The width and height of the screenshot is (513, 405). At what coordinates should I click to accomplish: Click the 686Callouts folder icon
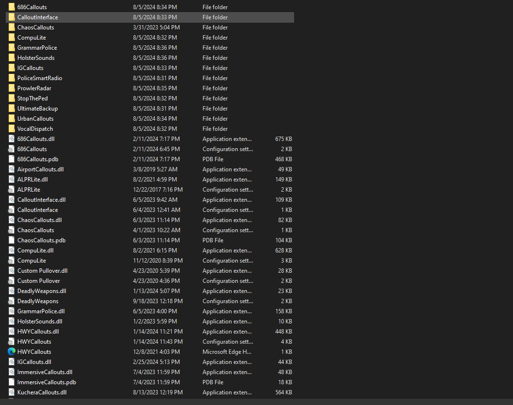tap(12, 7)
